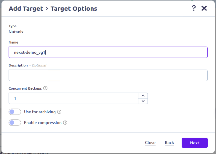Image resolution: width=216 pixels, height=154 pixels.
Task: Decrease Concurrent Backups with down arrow
Action: coord(143,101)
